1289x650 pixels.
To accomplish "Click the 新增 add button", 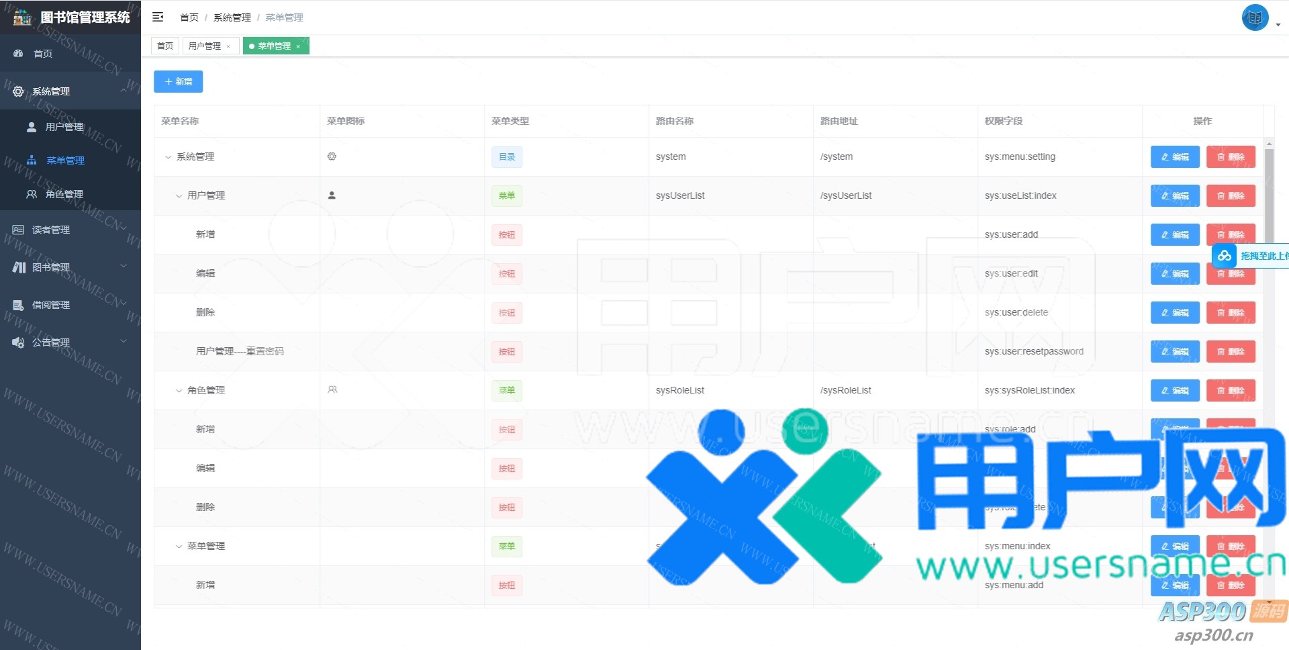I will pyautogui.click(x=178, y=81).
